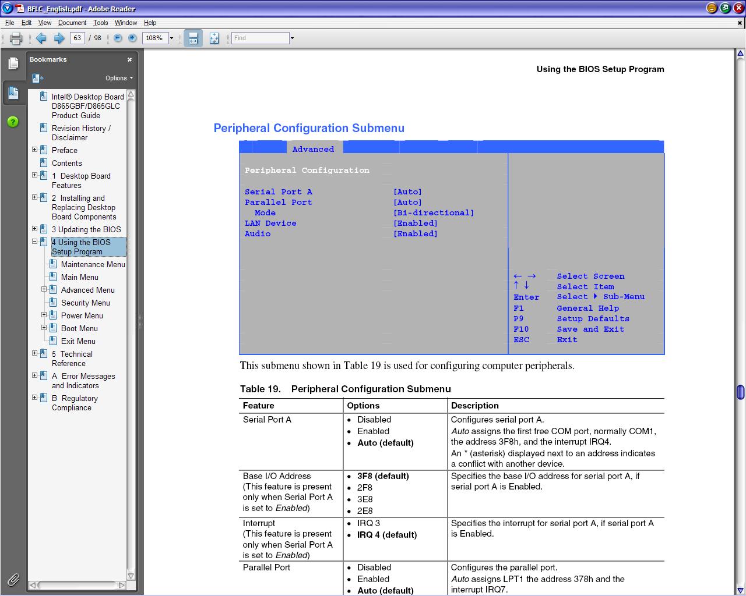
Task: Expand the 5 Technical Reference bookmark
Action: click(34, 353)
